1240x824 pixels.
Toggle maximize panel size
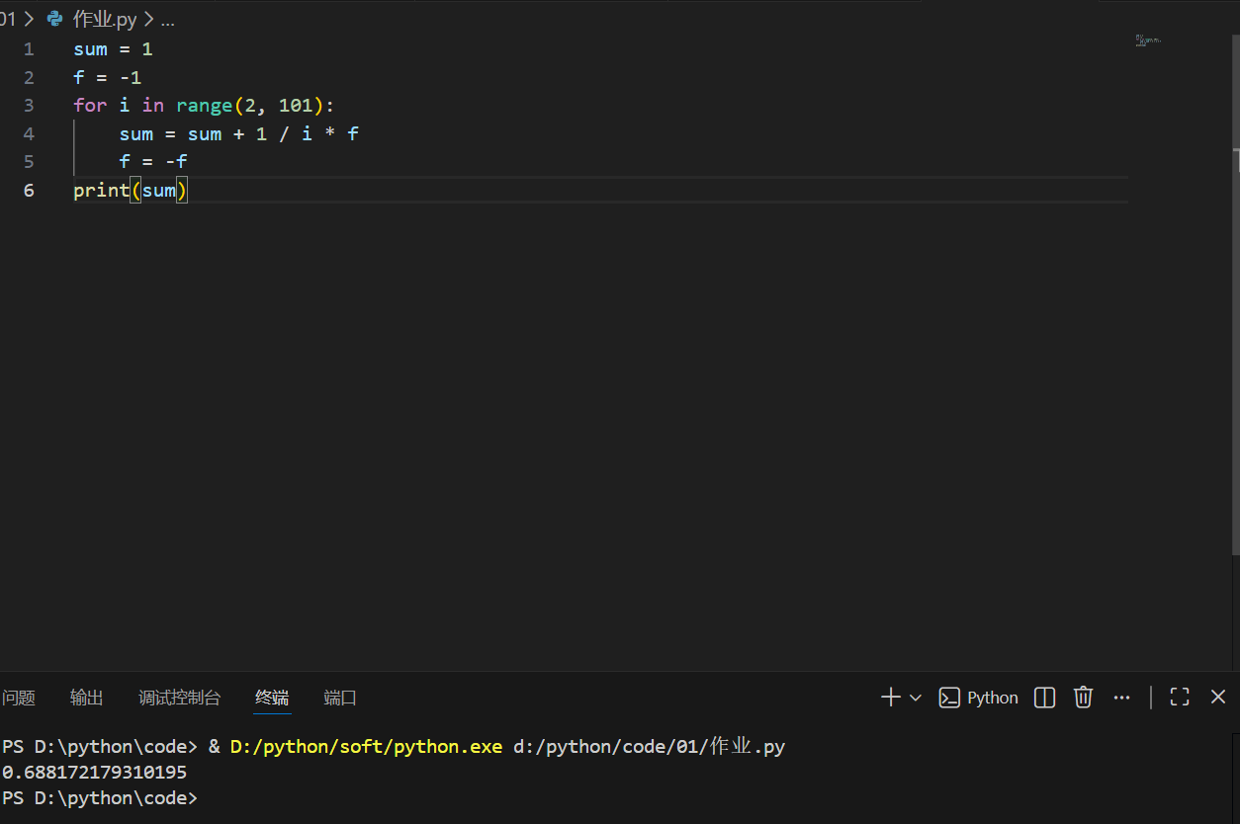pyautogui.click(x=1179, y=697)
